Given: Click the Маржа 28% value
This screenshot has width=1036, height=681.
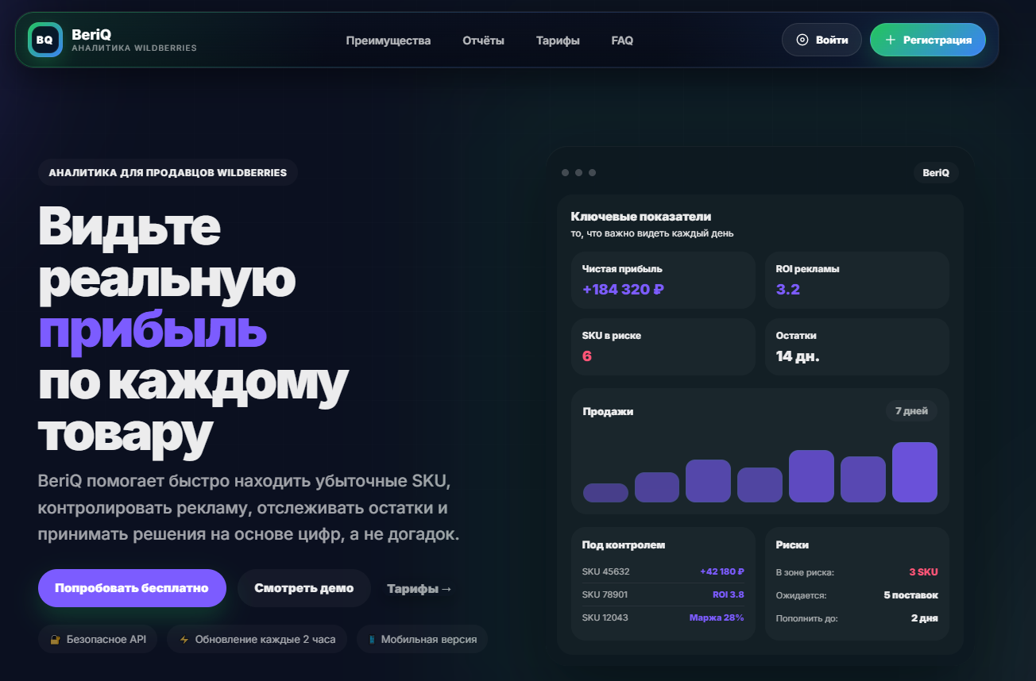Looking at the screenshot, I should click(x=717, y=618).
